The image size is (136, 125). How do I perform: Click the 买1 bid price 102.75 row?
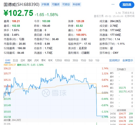(x=121, y=91)
